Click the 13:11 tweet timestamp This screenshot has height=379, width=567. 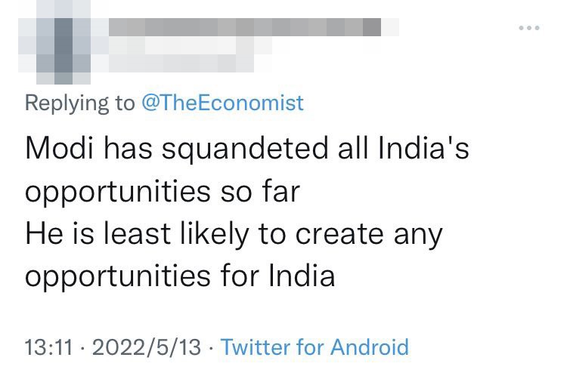49,347
